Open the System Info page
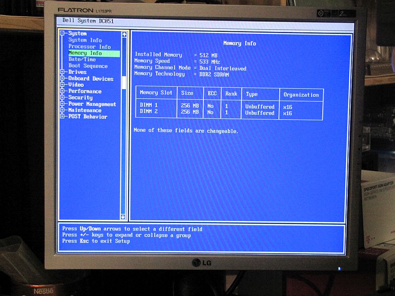395x296 pixels. pyautogui.click(x=85, y=40)
